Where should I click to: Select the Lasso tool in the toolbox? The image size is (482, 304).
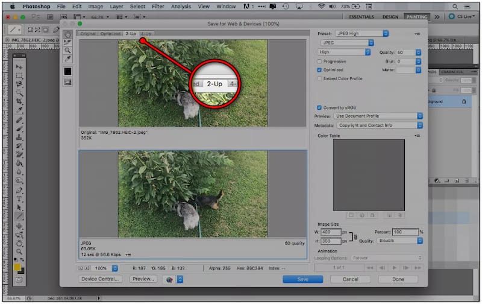click(19, 84)
